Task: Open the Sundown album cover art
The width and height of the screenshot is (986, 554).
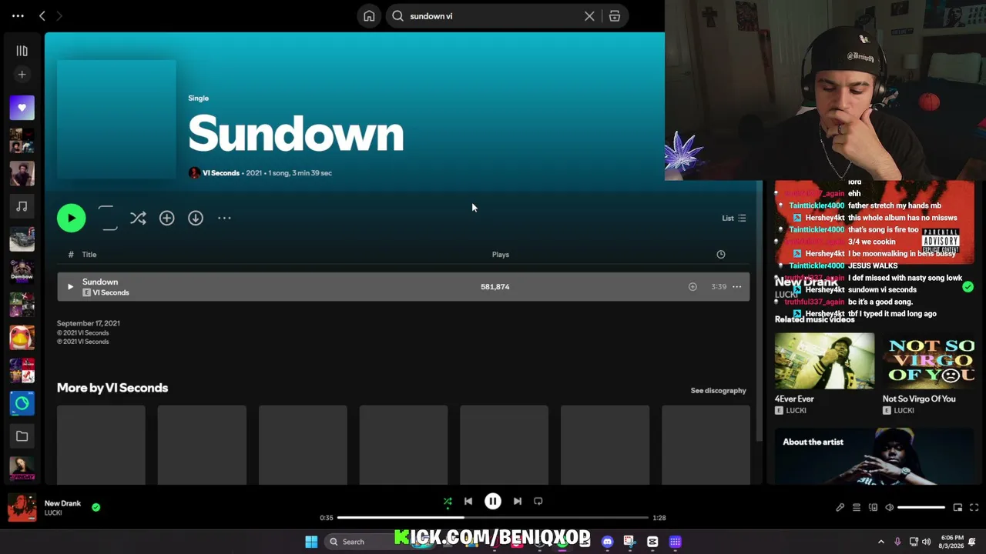Action: [x=116, y=120]
